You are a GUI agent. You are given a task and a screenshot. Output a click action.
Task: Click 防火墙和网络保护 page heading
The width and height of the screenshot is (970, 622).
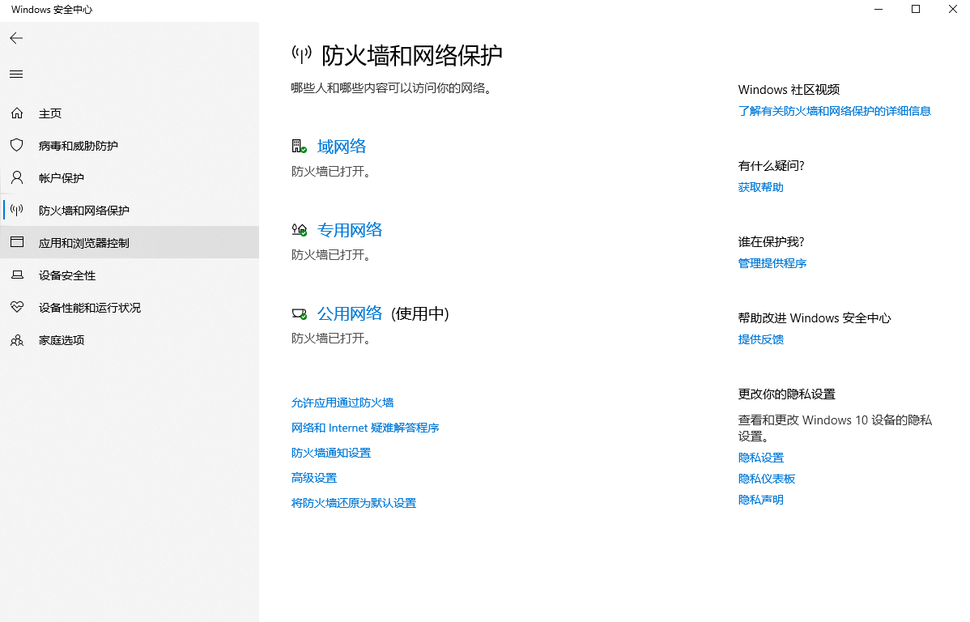pyautogui.click(x=412, y=56)
